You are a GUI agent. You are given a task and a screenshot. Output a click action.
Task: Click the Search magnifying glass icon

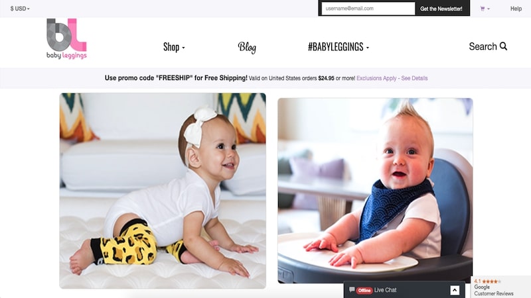pyautogui.click(x=503, y=46)
